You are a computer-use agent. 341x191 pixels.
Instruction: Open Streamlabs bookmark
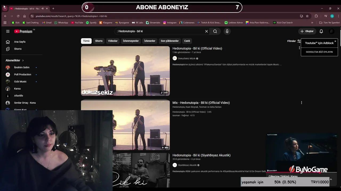[x=153, y=23]
